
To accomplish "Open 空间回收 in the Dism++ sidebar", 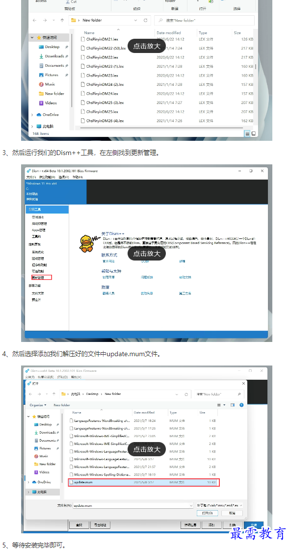I will pos(37,217).
